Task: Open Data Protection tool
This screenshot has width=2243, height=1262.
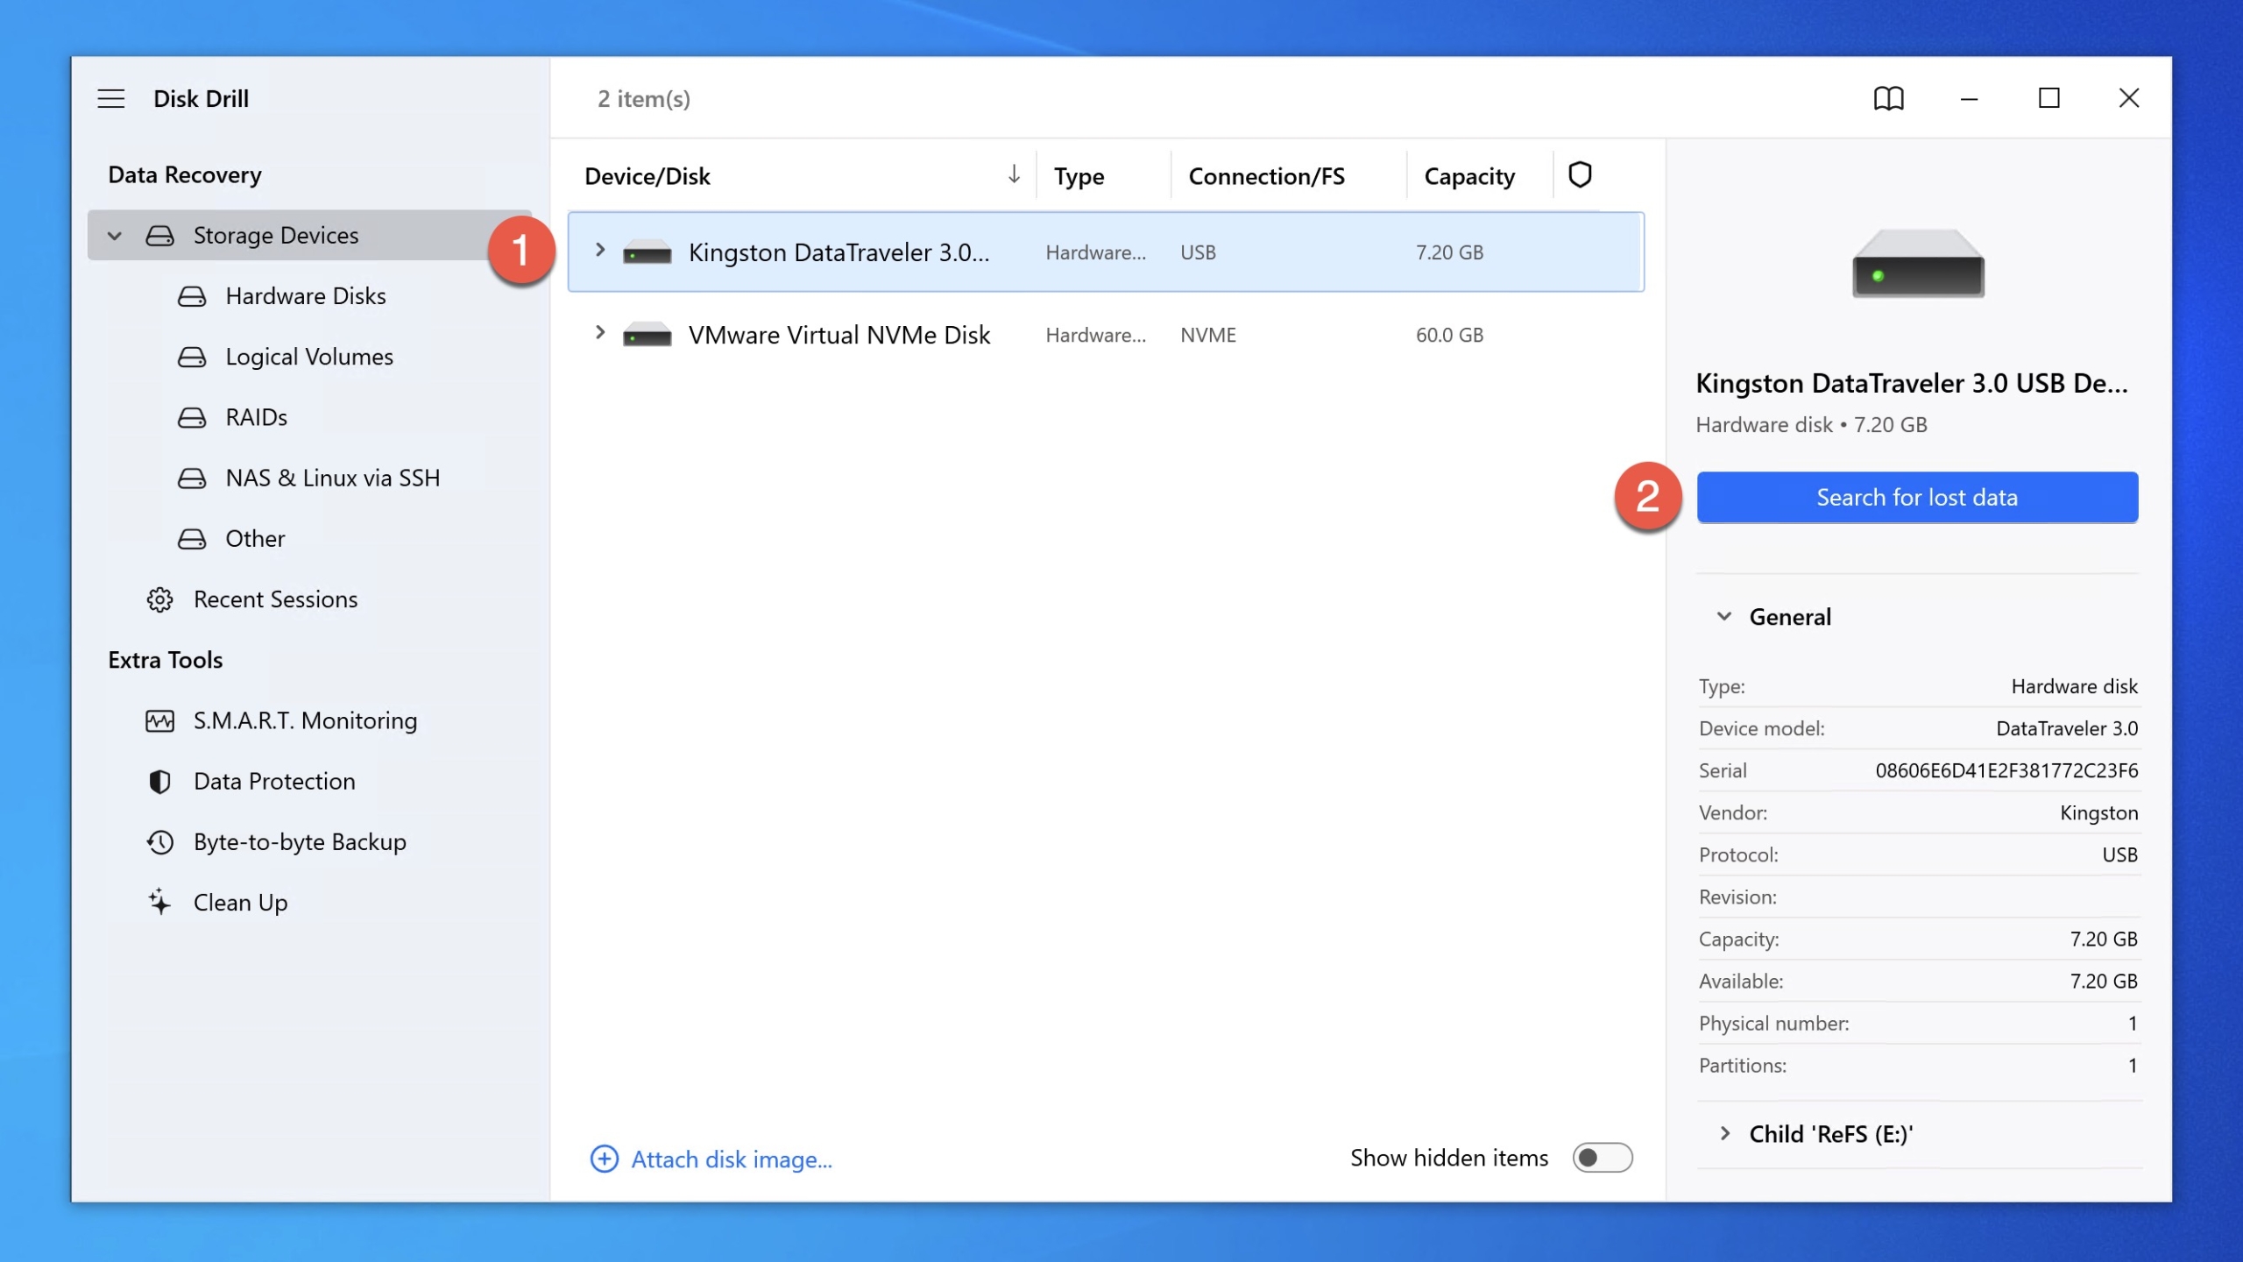Action: click(x=274, y=781)
